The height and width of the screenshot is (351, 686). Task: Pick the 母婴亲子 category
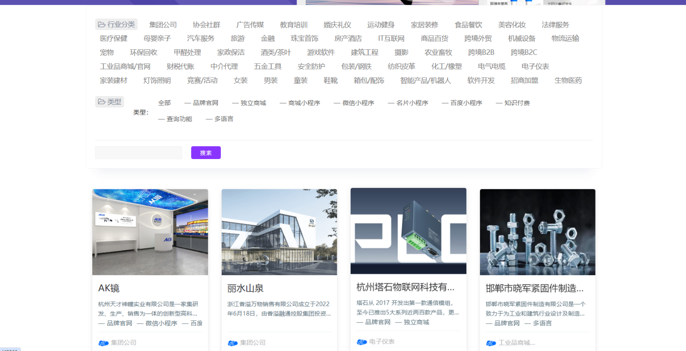[157, 38]
